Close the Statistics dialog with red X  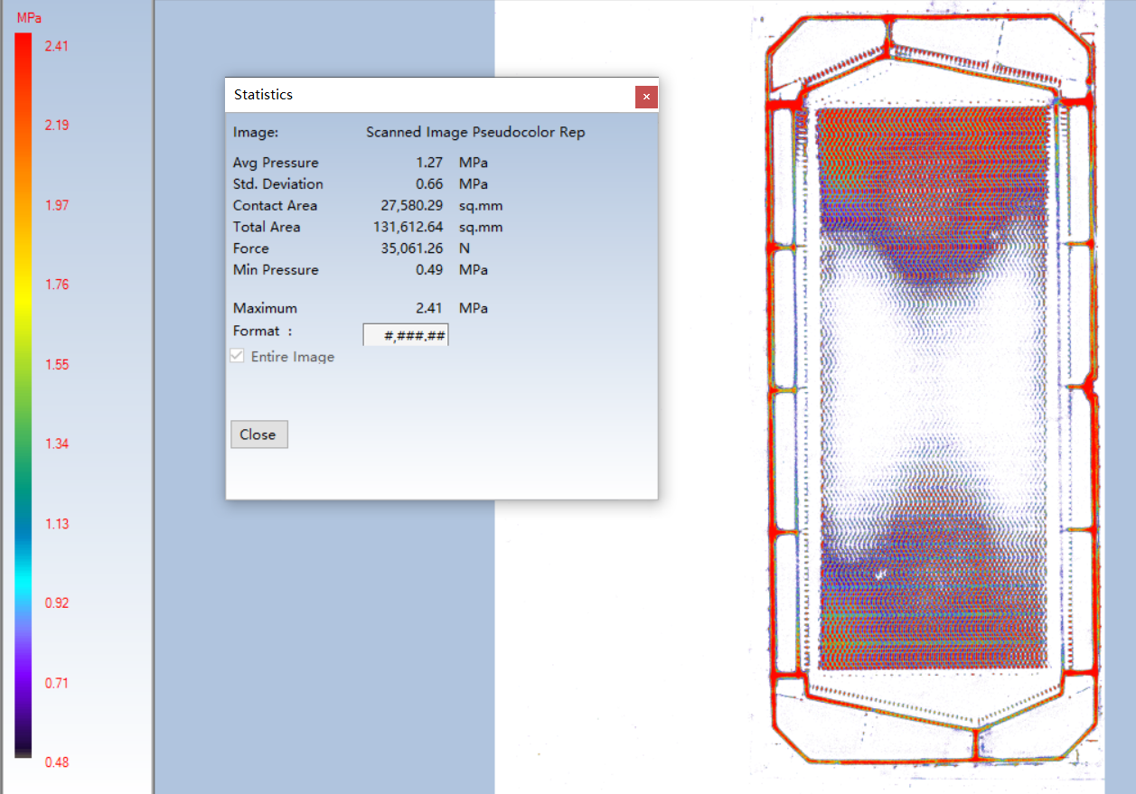pos(646,97)
